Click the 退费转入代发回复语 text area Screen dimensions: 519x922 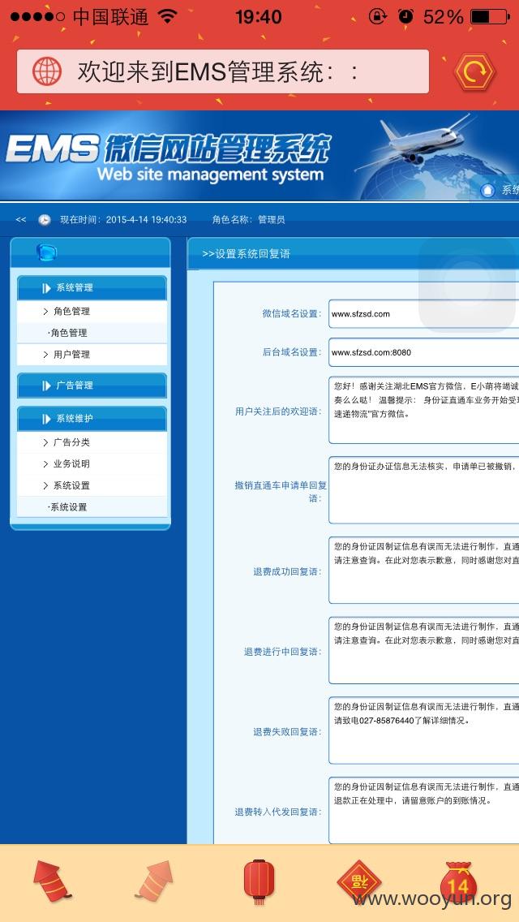click(x=423, y=810)
